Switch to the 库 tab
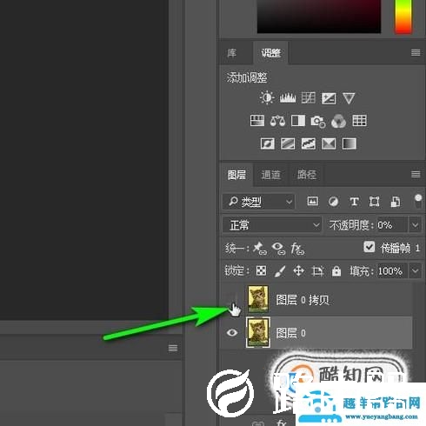The image size is (426, 426). [231, 53]
